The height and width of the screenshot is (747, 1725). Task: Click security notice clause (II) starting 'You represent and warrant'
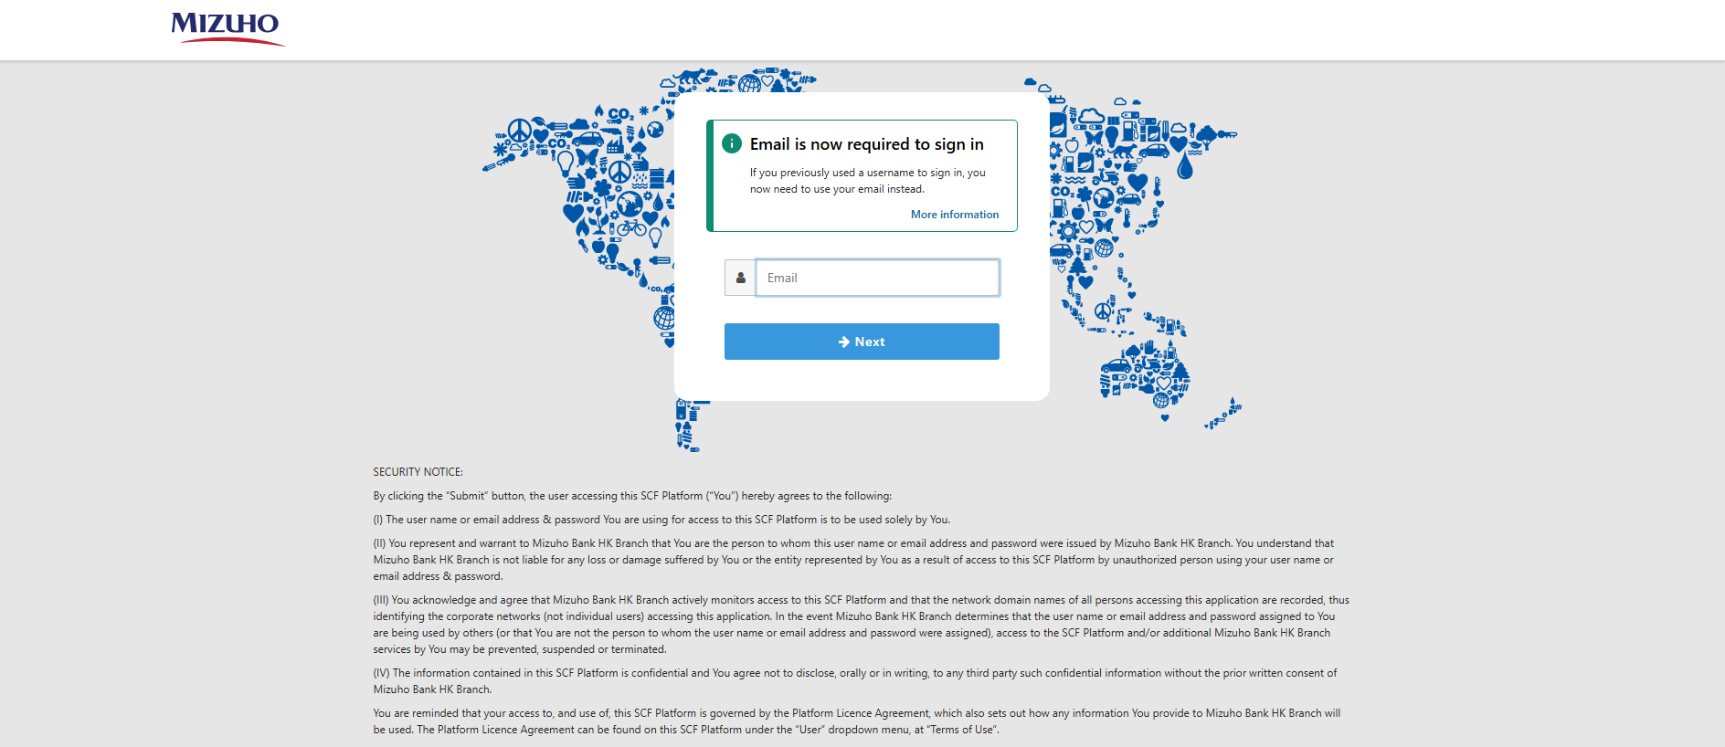pyautogui.click(x=853, y=560)
